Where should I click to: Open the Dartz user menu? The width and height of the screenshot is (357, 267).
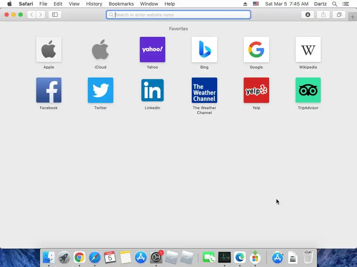pyautogui.click(x=320, y=4)
